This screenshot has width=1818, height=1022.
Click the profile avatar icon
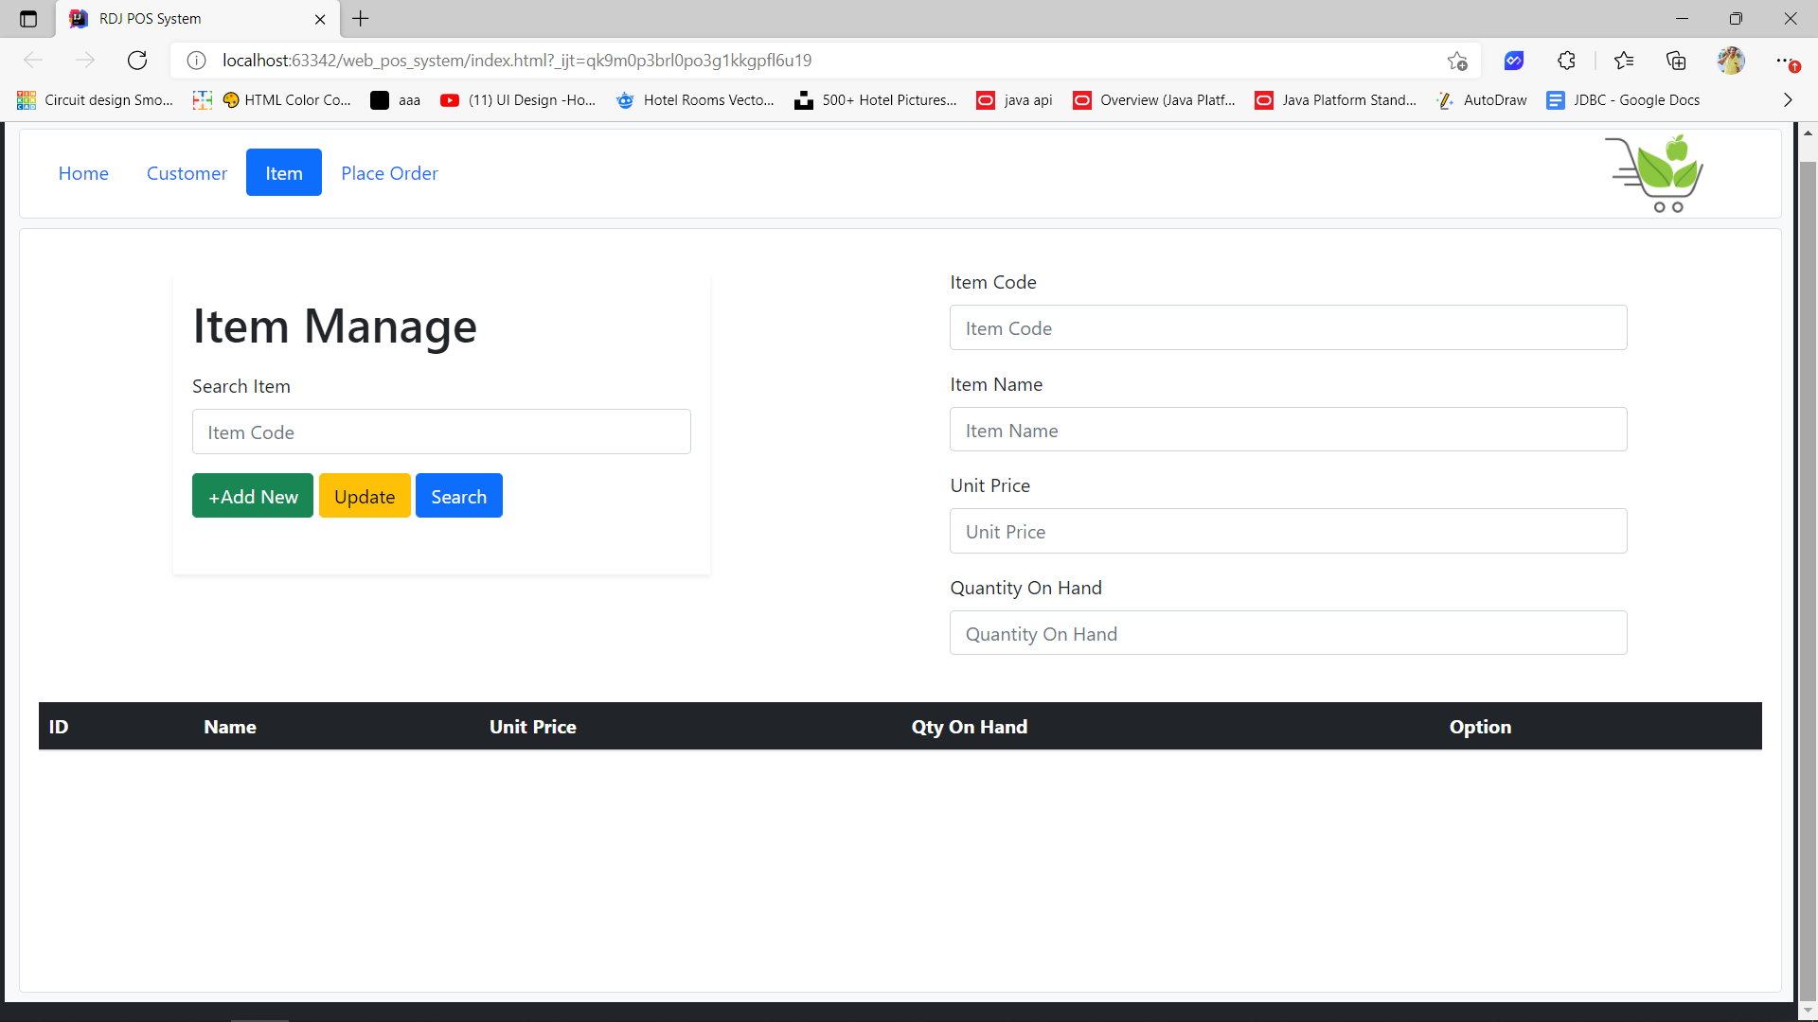tap(1731, 60)
